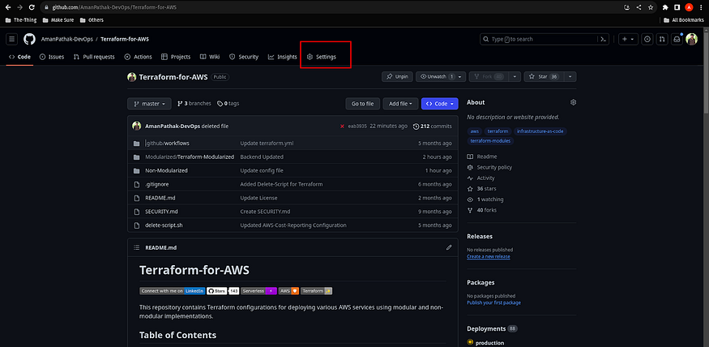Click the GitHub Stars badge
Viewport: 709px width, 347px height.
coord(223,291)
